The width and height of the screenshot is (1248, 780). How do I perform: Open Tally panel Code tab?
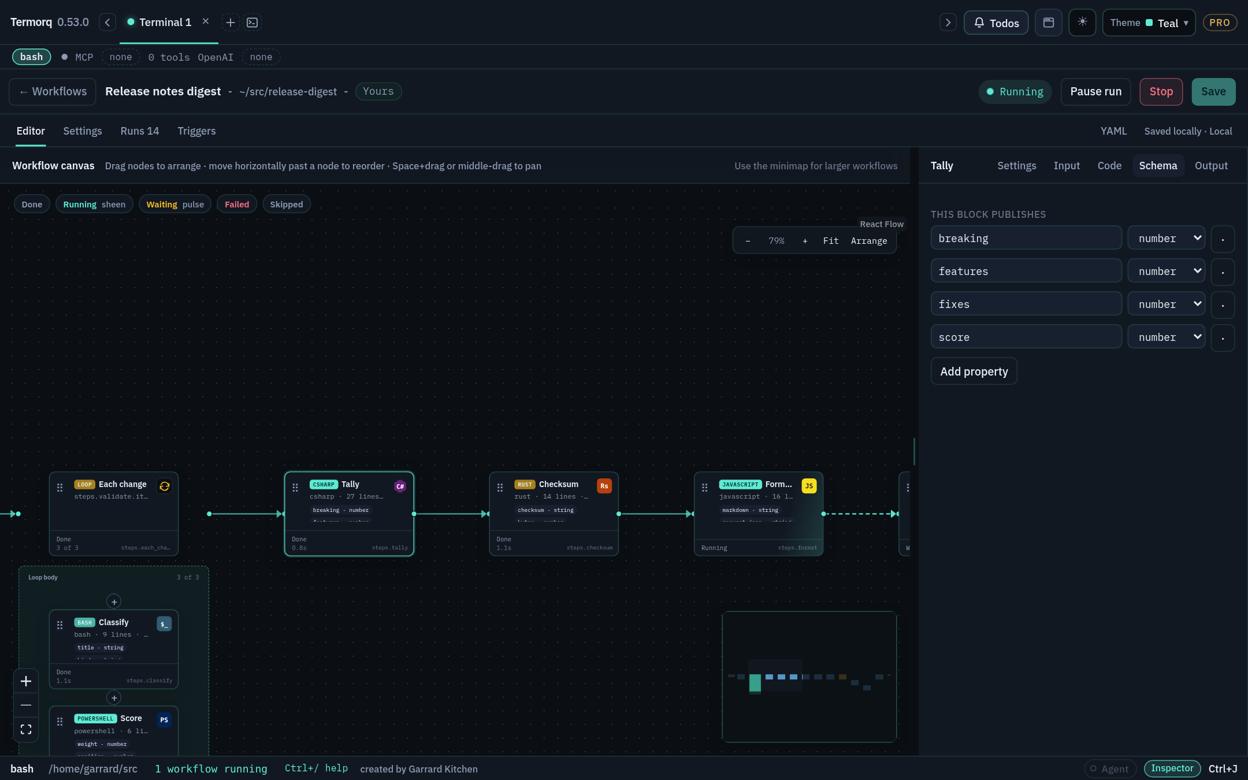click(1109, 166)
